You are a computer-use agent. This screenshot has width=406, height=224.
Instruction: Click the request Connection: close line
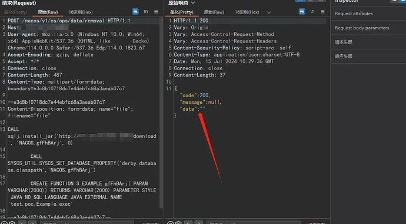pyautogui.click(x=32, y=68)
